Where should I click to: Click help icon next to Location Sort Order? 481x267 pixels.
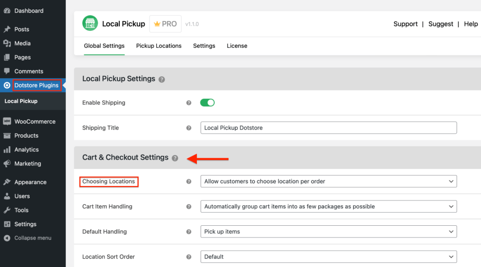pos(189,257)
